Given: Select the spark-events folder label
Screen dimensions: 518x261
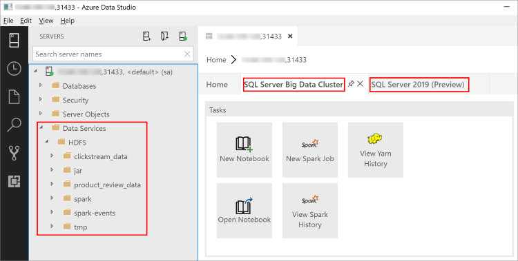Looking at the screenshot, I should click(x=95, y=213).
